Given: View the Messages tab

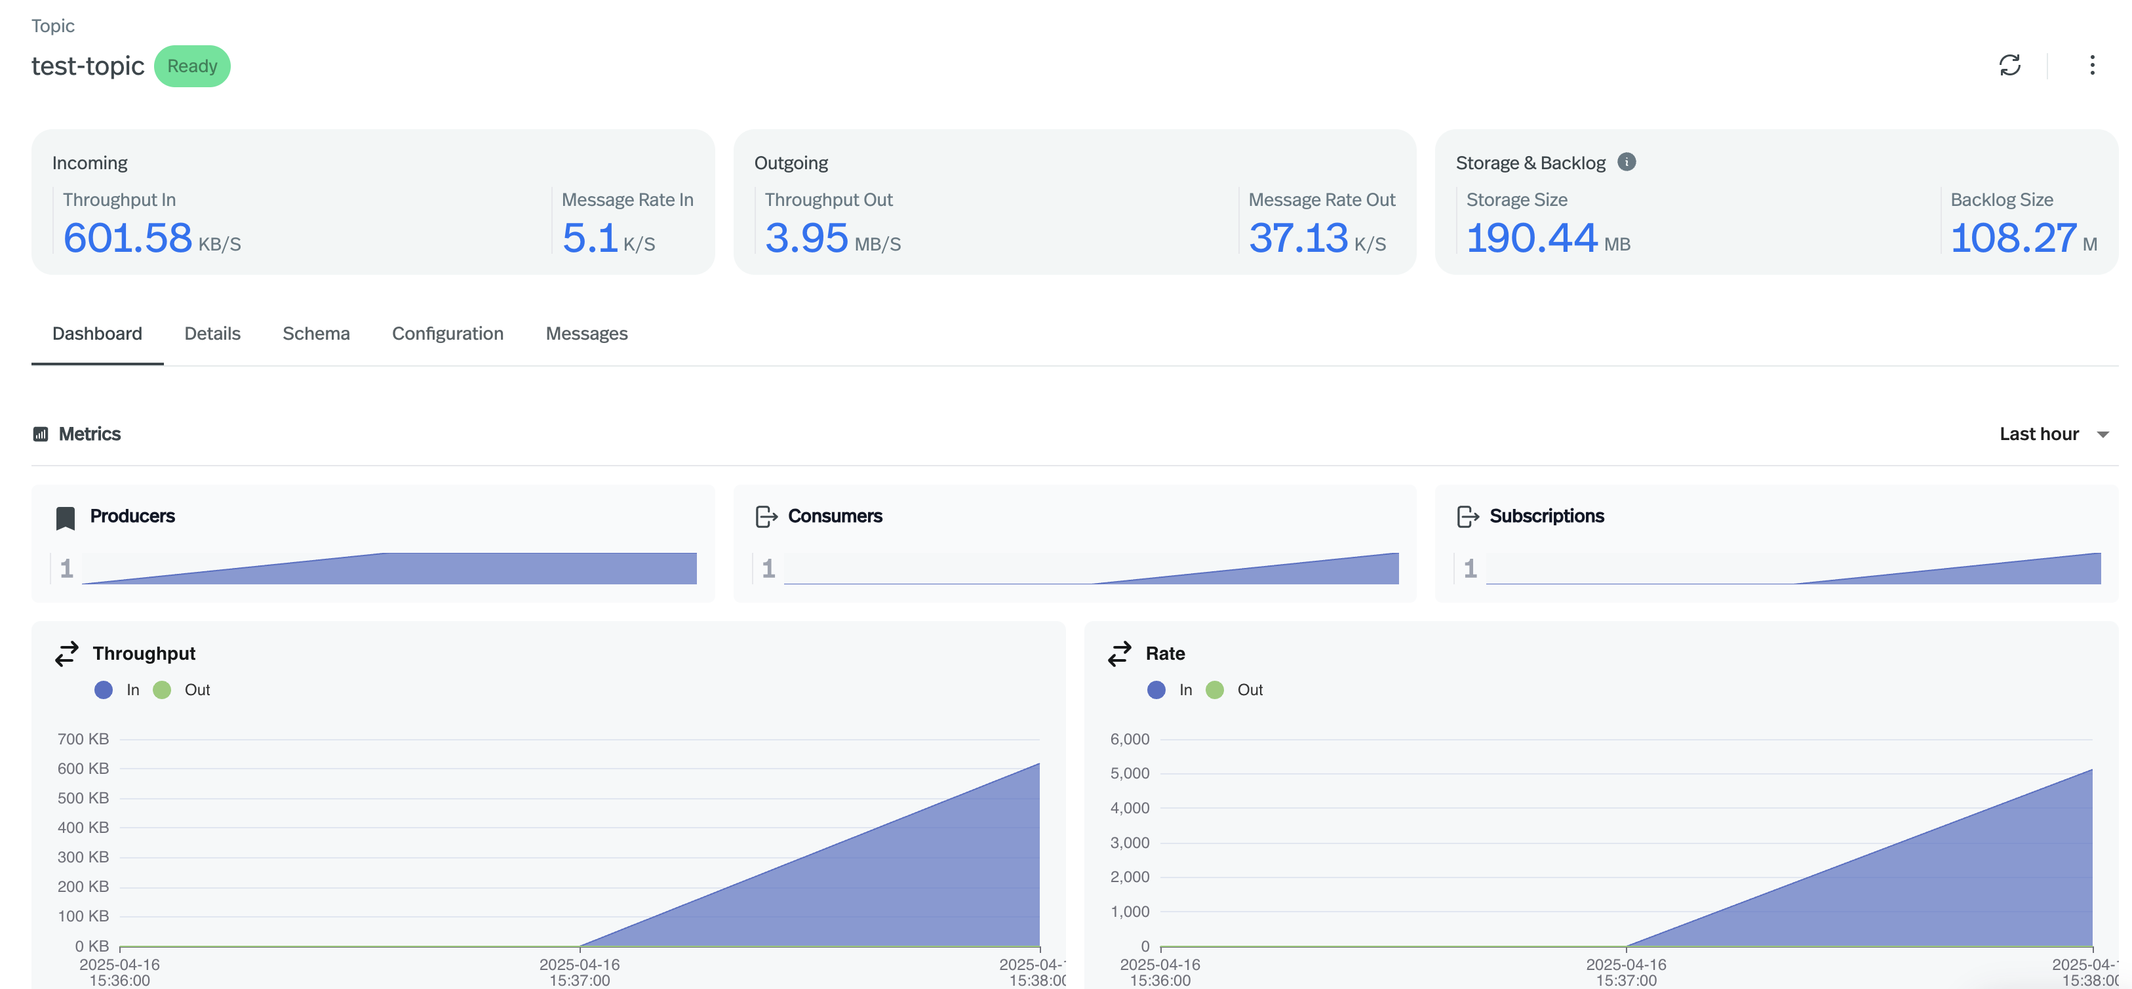Looking at the screenshot, I should click(x=587, y=334).
